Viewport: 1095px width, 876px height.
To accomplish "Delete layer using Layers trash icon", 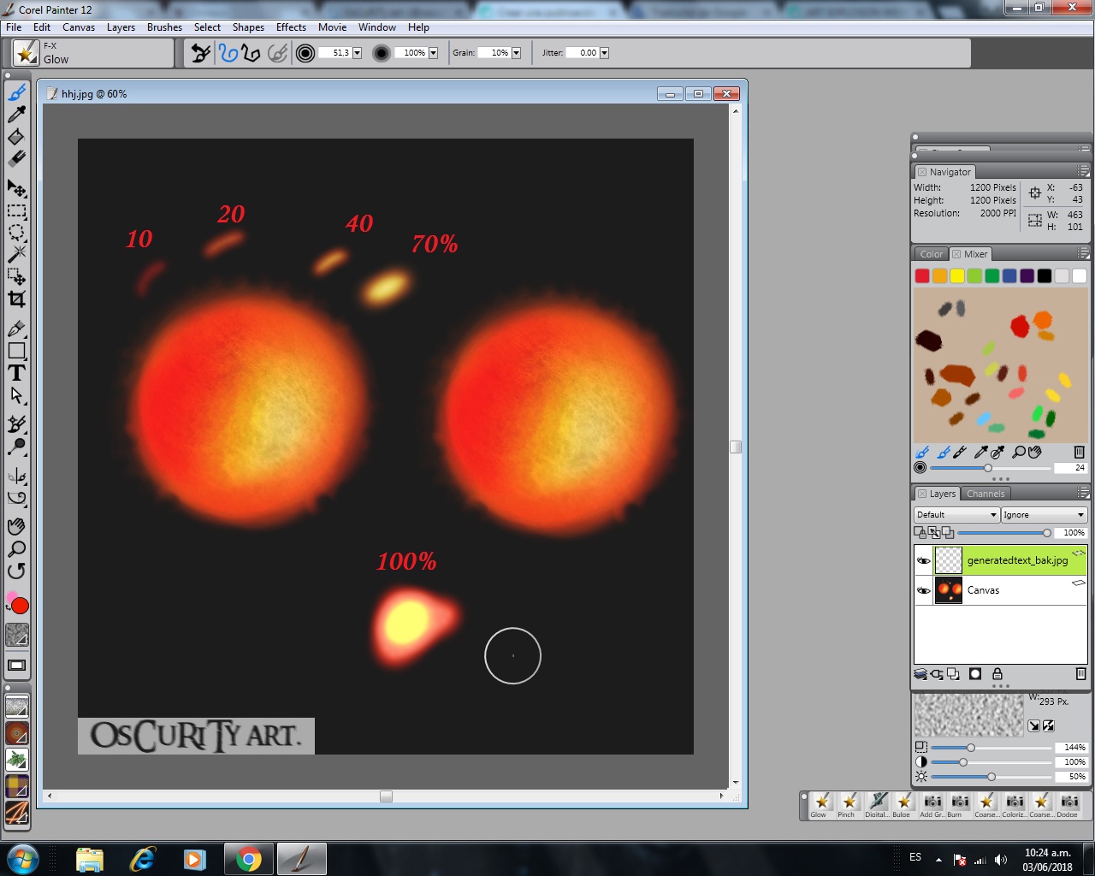I will point(1080,674).
